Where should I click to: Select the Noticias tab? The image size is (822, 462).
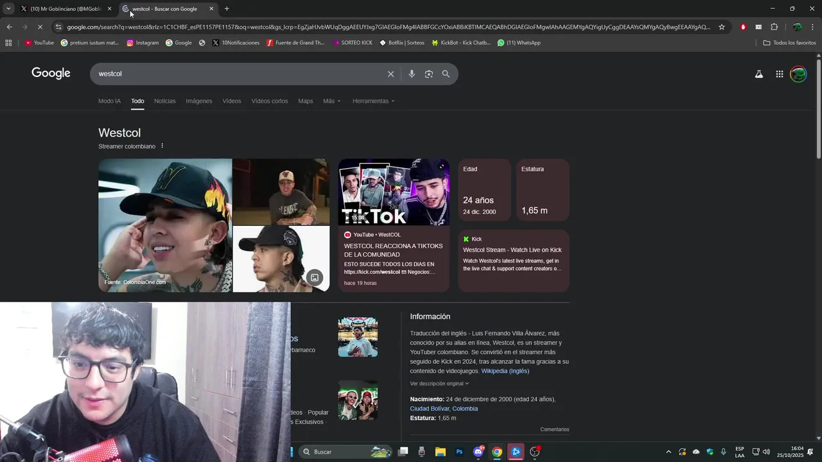coord(164,101)
